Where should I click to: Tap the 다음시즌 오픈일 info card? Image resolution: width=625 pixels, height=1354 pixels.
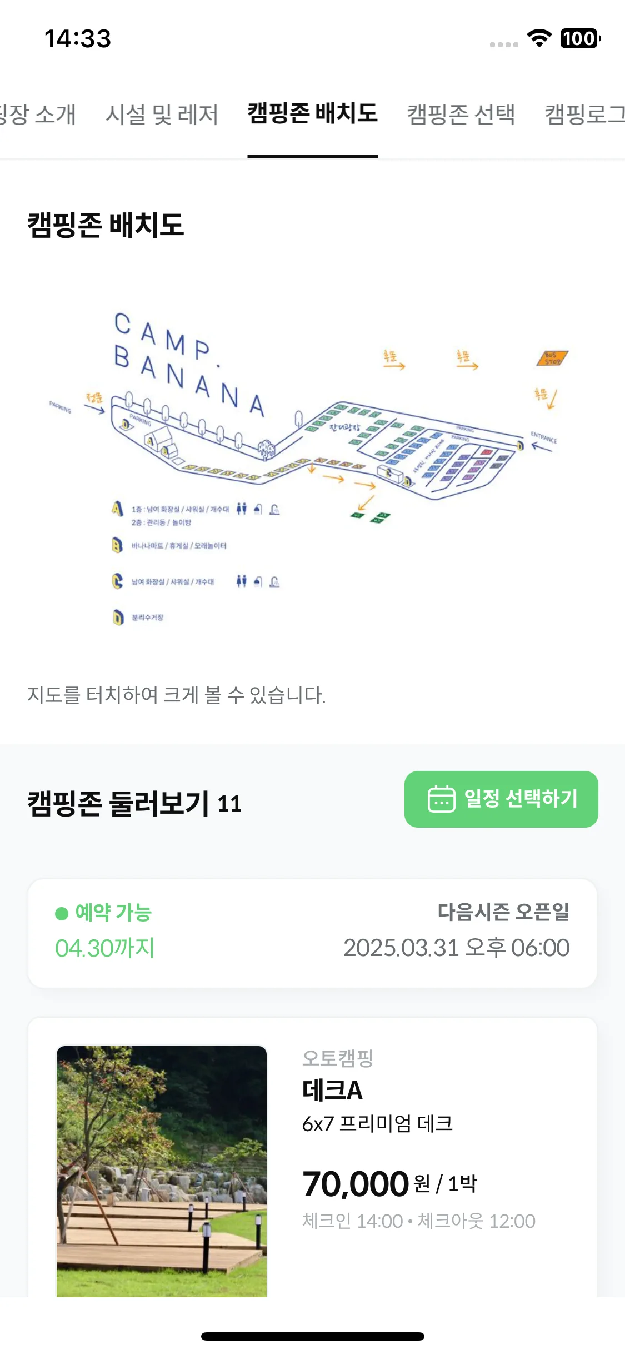pyautogui.click(x=312, y=933)
